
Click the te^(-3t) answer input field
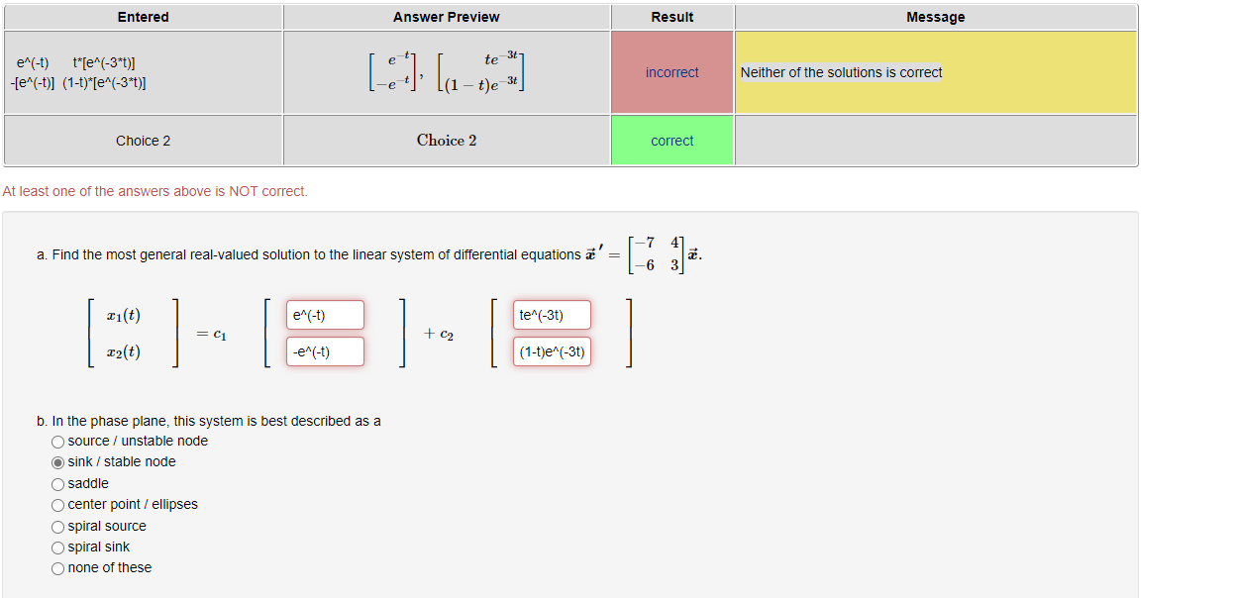coord(551,314)
